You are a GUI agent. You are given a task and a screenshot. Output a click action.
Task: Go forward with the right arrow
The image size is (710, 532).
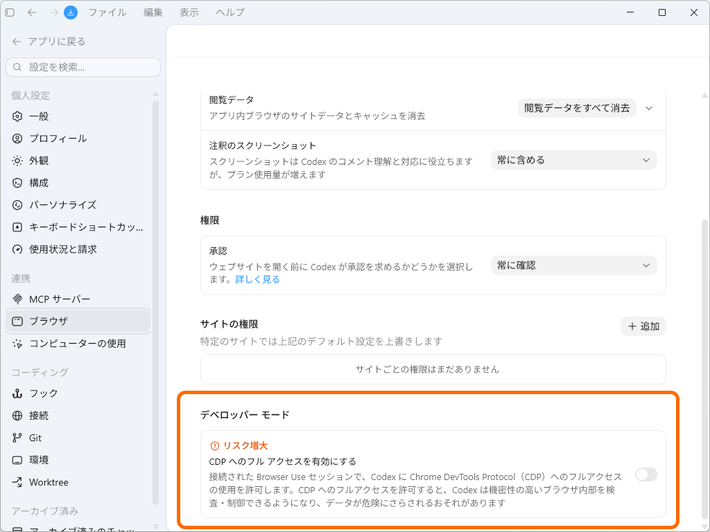click(x=54, y=12)
